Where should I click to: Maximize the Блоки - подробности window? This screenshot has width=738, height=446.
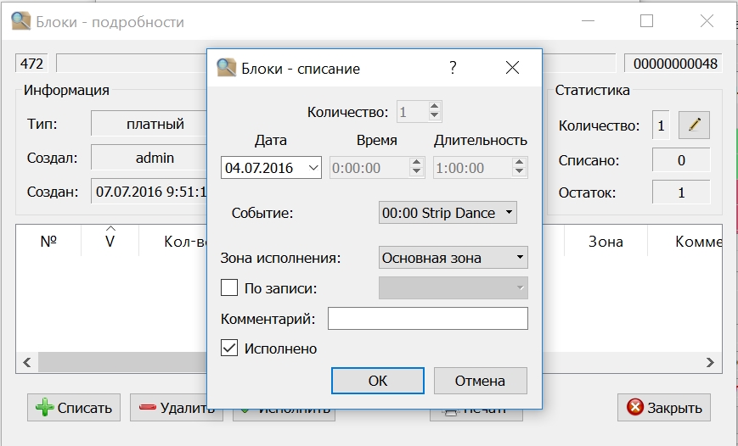[x=646, y=20]
